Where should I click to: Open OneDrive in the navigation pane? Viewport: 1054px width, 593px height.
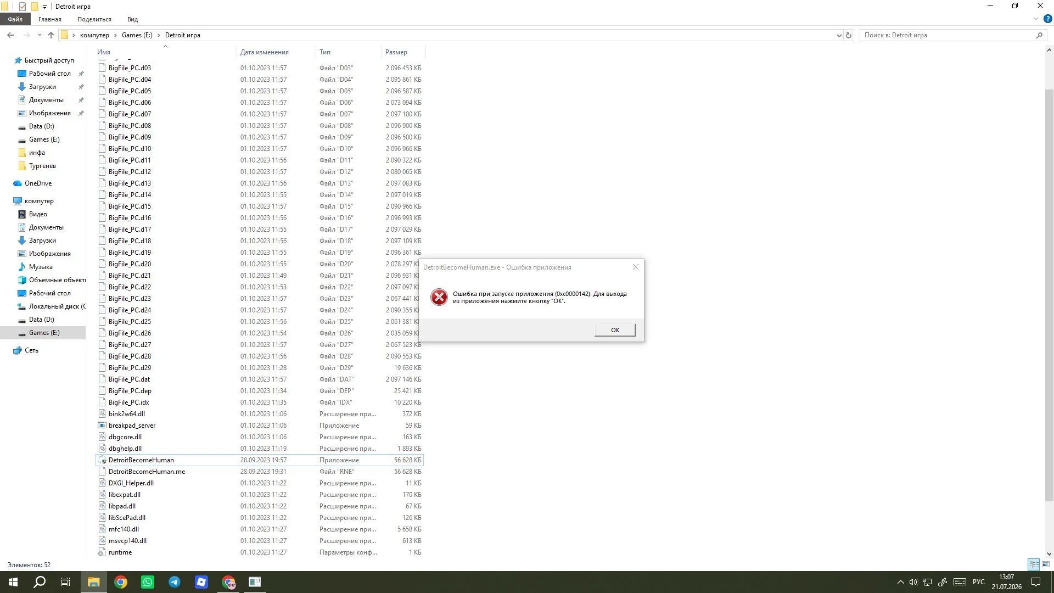(38, 183)
